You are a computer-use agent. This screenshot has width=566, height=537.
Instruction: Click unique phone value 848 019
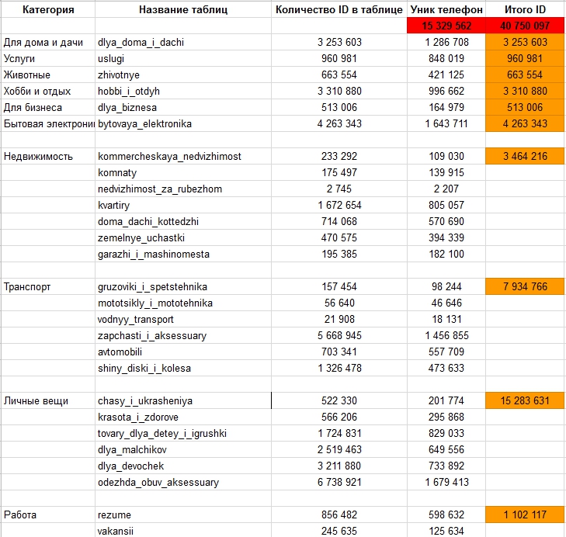(446, 58)
